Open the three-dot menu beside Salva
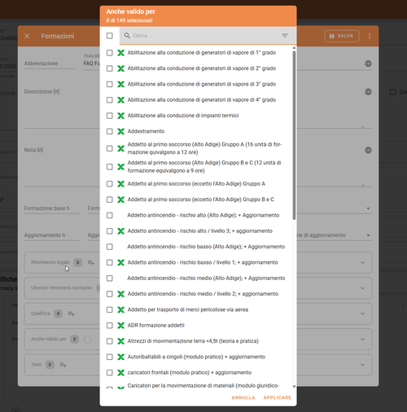The width and height of the screenshot is (407, 412). (x=370, y=36)
